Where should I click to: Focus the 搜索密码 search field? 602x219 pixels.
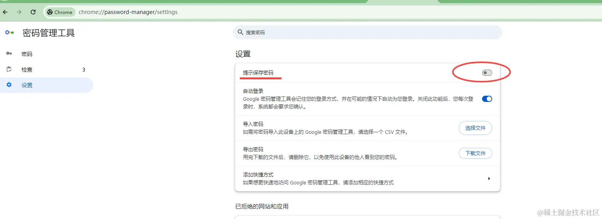tap(368, 32)
